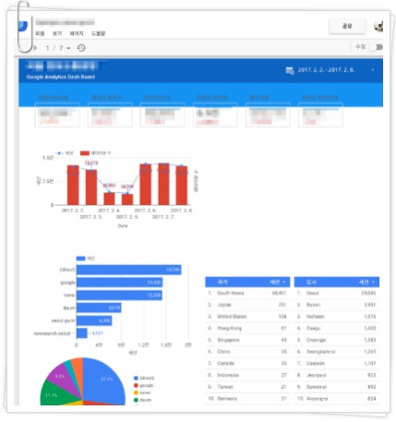Toggle the 수정 edit mode switch
The image size is (396, 422).
[376, 47]
